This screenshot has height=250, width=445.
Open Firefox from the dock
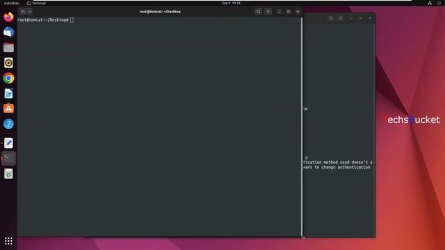click(x=8, y=17)
